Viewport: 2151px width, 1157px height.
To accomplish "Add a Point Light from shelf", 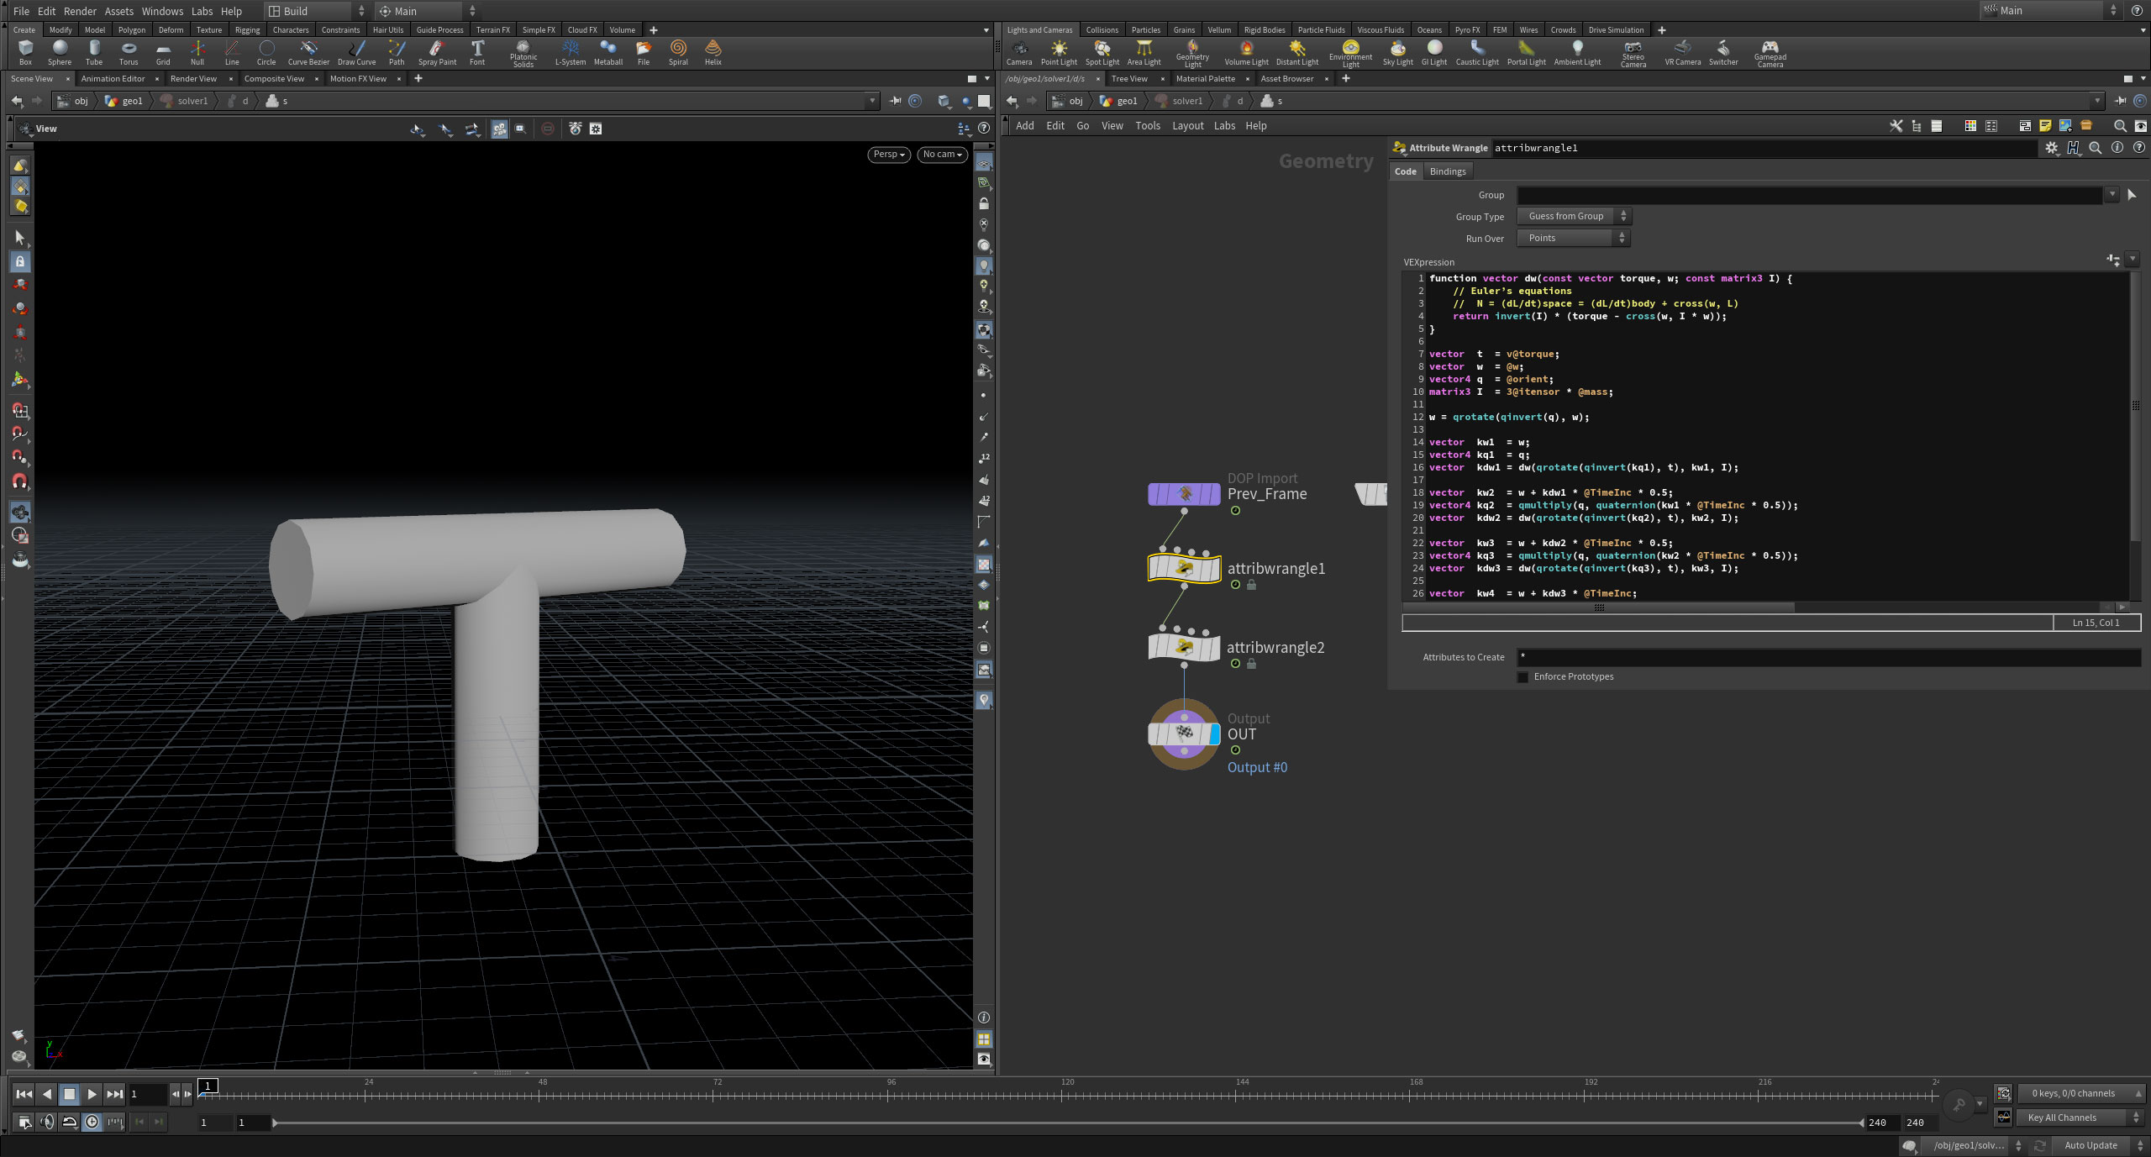I will [x=1059, y=51].
